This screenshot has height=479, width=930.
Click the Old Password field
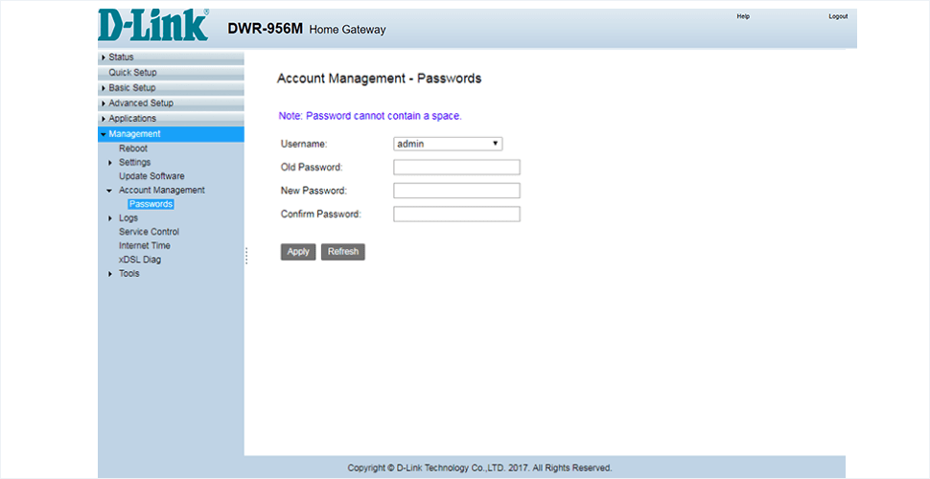coord(456,168)
